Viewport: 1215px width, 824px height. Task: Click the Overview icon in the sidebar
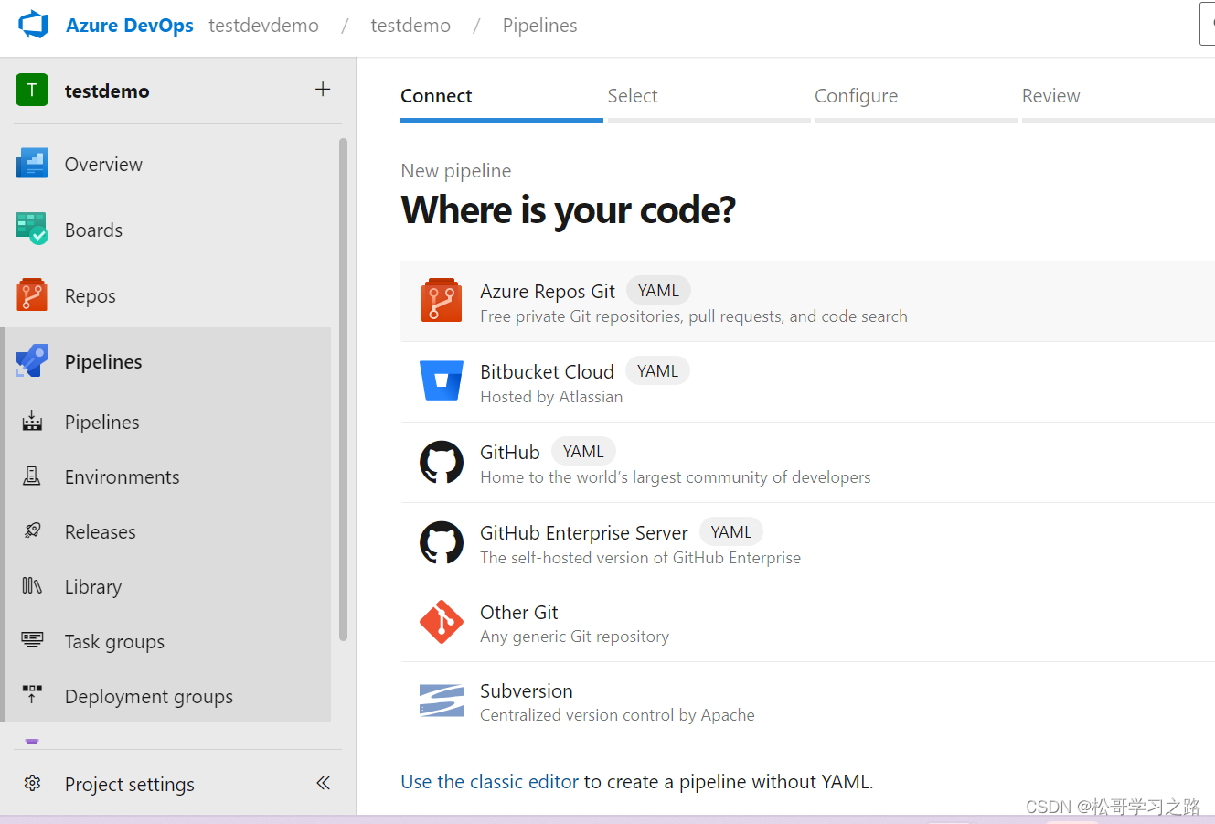pos(32,164)
